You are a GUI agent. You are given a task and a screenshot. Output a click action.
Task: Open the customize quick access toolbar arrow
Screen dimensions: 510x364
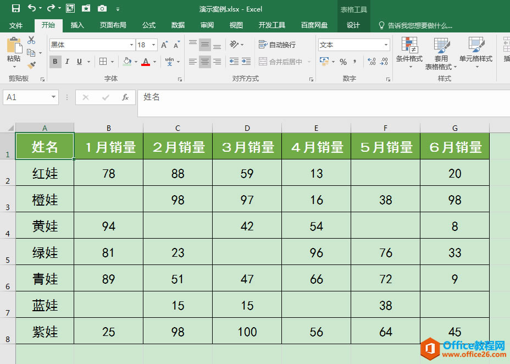click(x=118, y=9)
